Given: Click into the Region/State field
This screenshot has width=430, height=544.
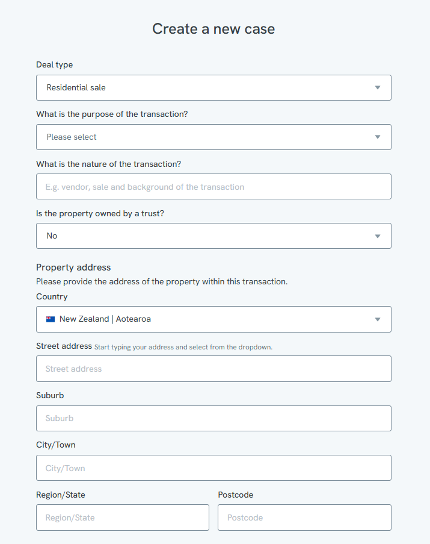Looking at the screenshot, I should (x=123, y=517).
